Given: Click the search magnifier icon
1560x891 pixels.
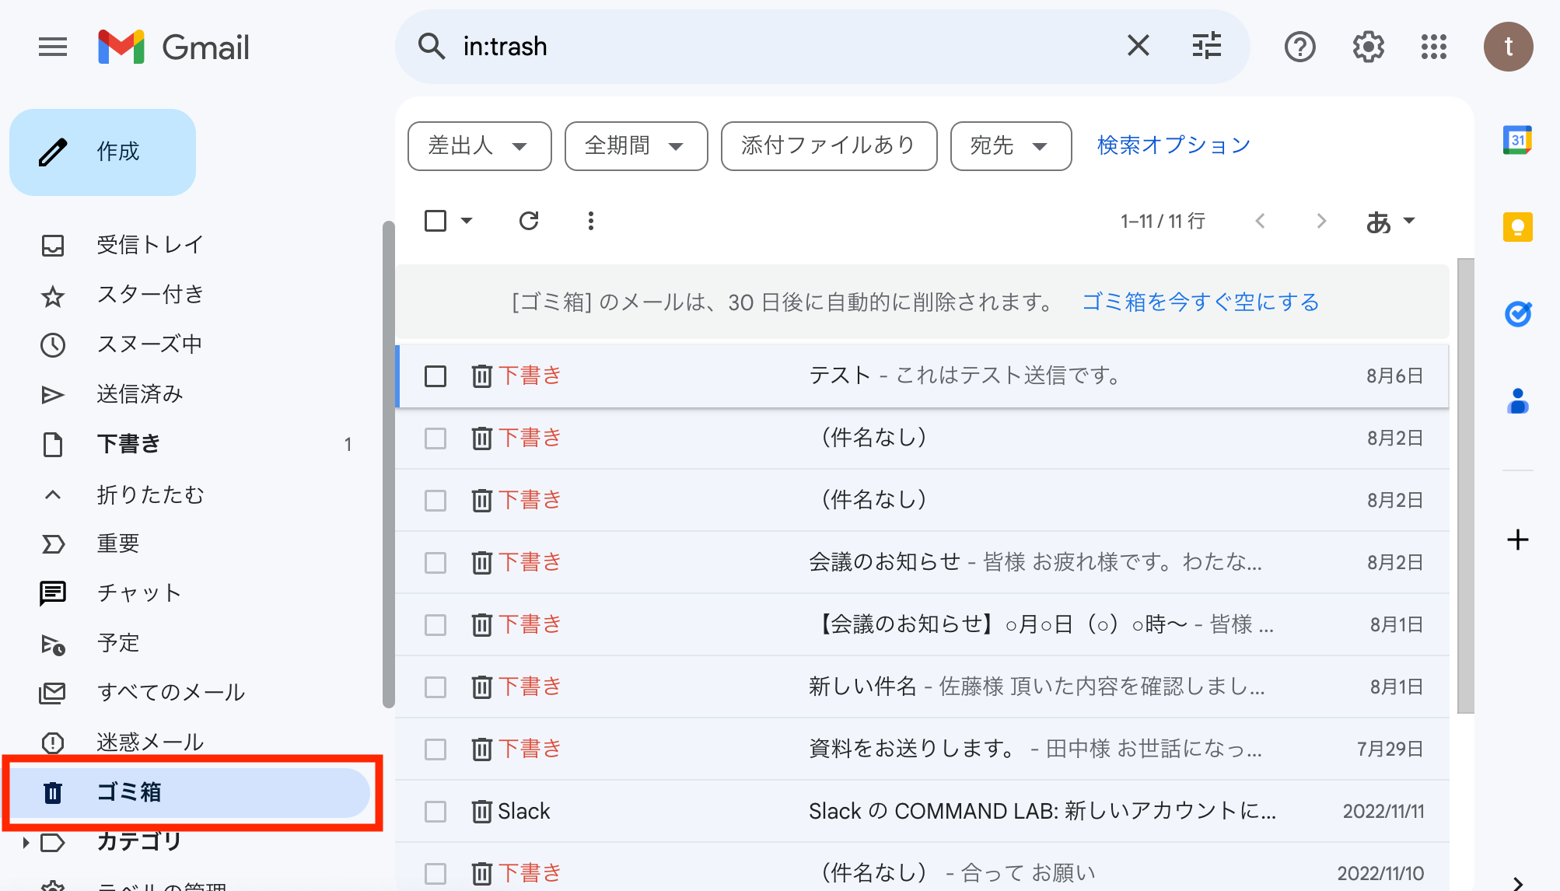Looking at the screenshot, I should pos(432,47).
